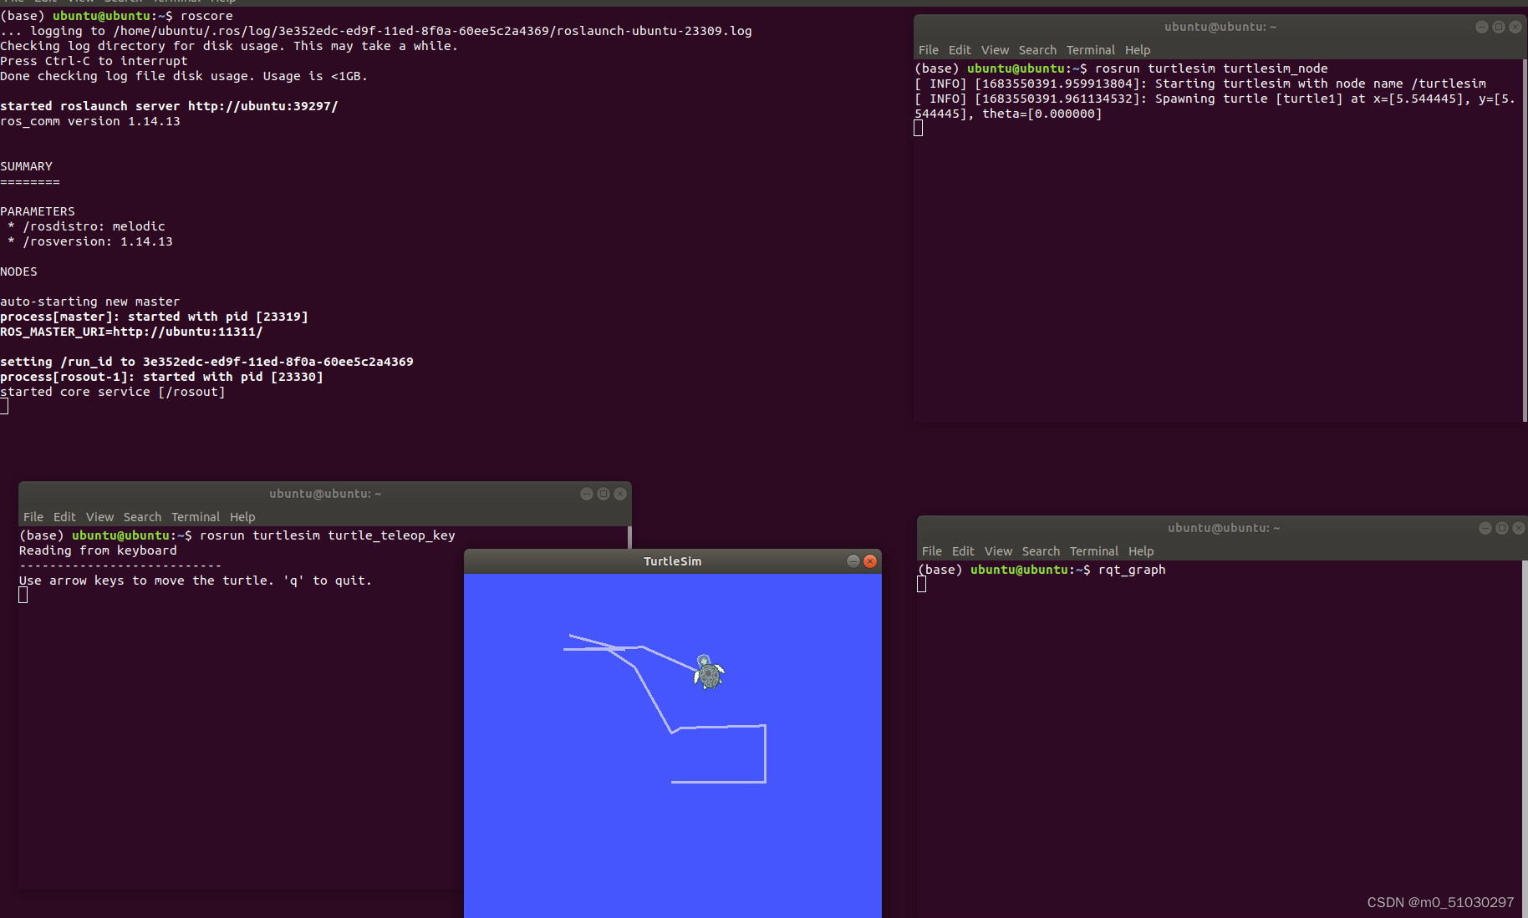Open Help menu in turtle_teleop_key terminal

(242, 517)
